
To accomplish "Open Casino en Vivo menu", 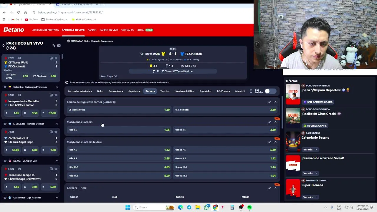I will tap(109, 30).
